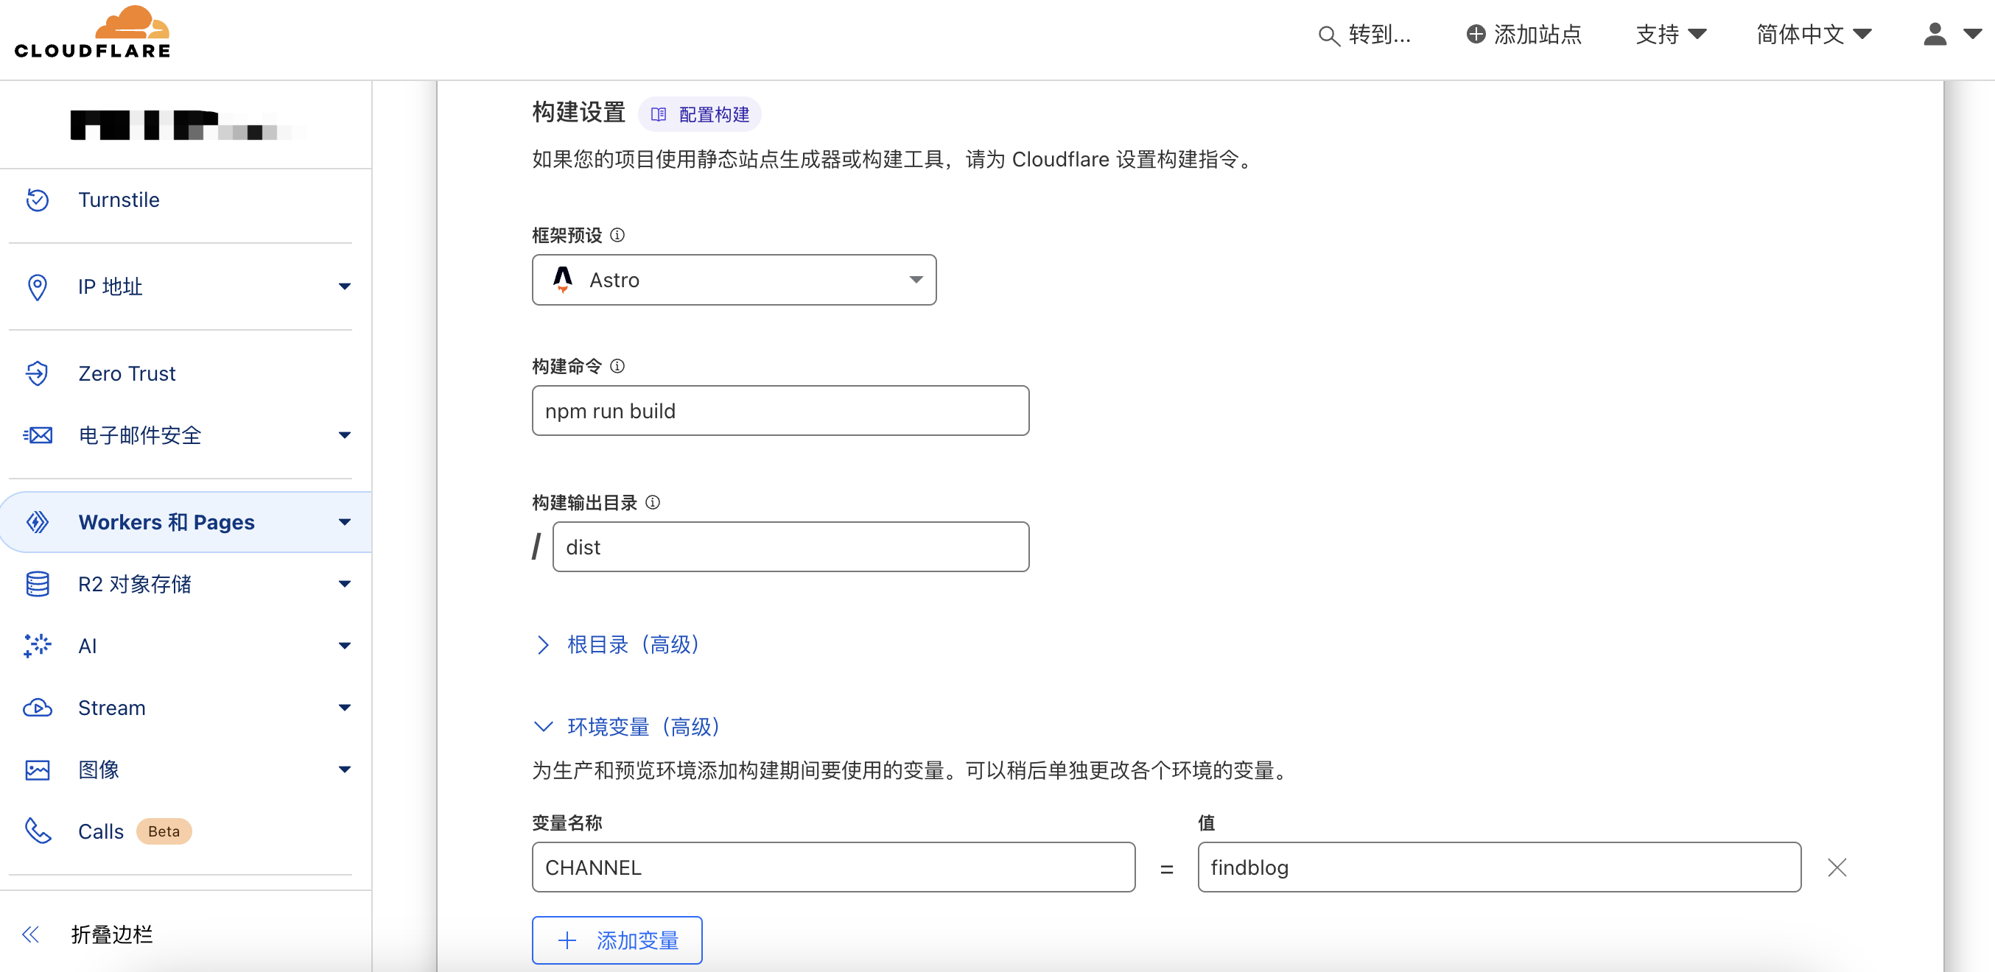Expand the R2 对象存储 arrow
Screen dimensions: 1995x972
click(345, 583)
